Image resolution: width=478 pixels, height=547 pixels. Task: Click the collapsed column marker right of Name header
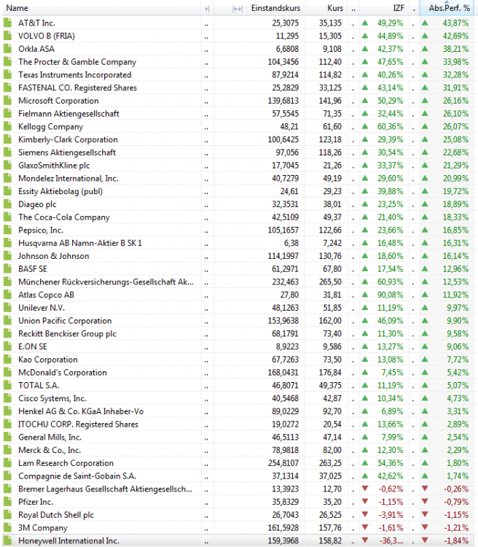pos(207,8)
